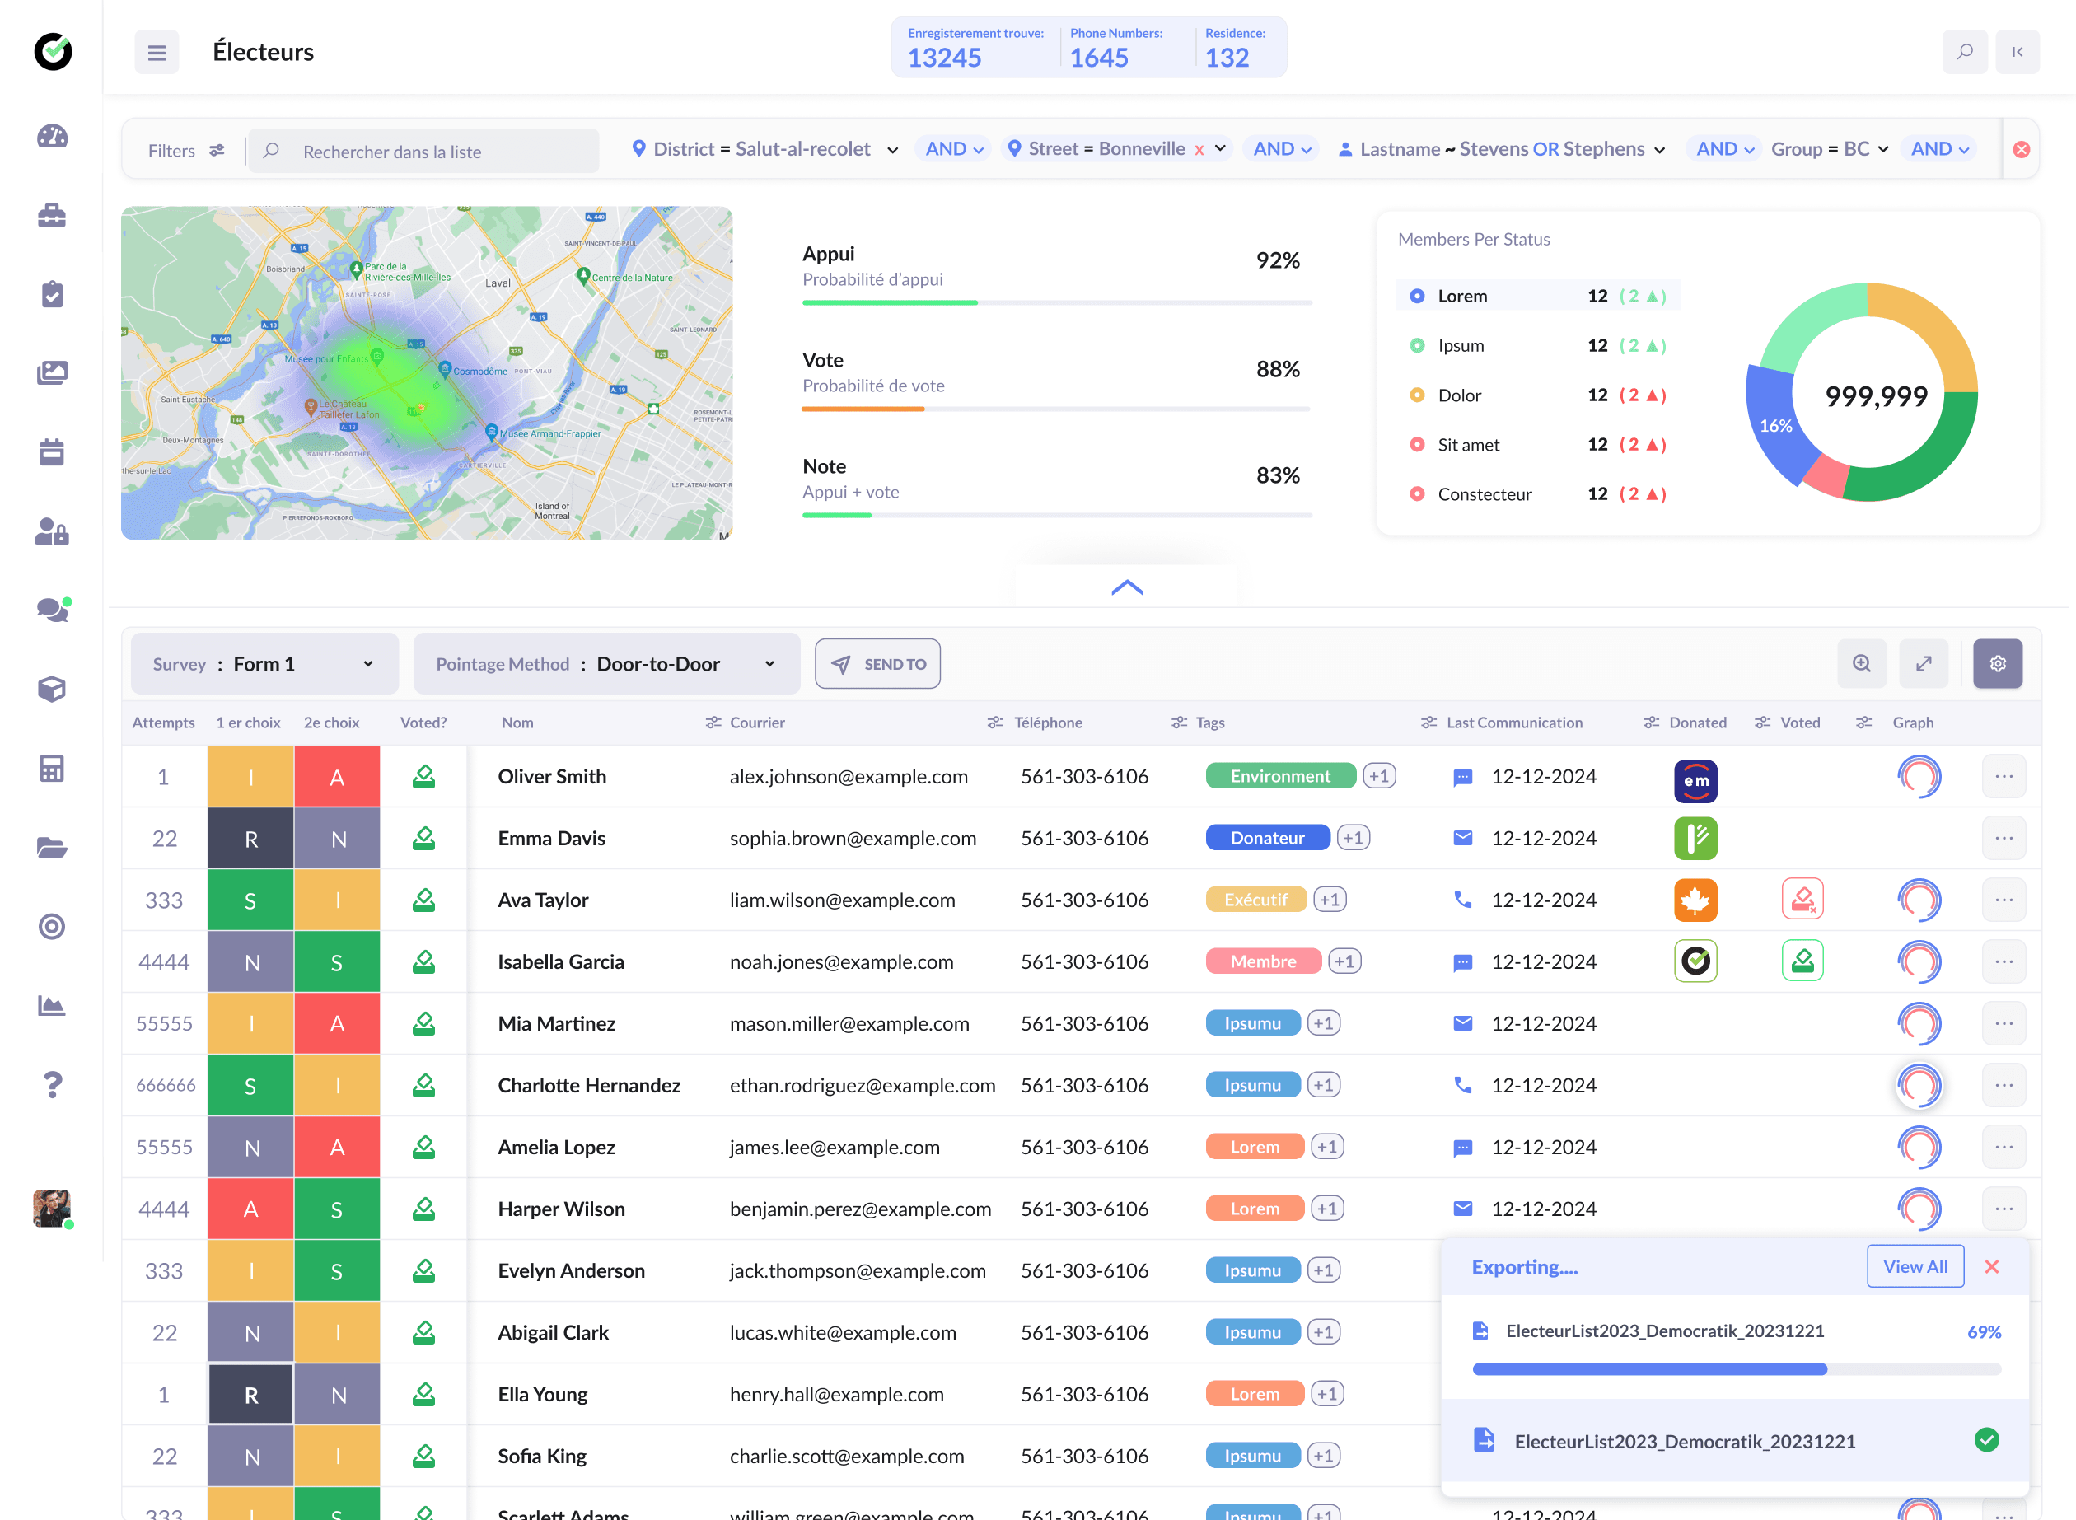Click the search icon in top bar
The width and height of the screenshot is (2076, 1520).
(1965, 52)
